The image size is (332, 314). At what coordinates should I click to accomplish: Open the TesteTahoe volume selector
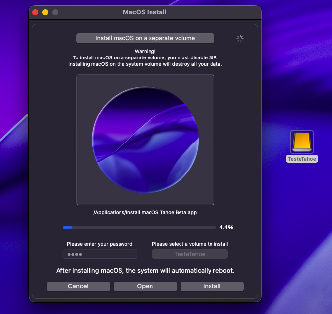190,254
